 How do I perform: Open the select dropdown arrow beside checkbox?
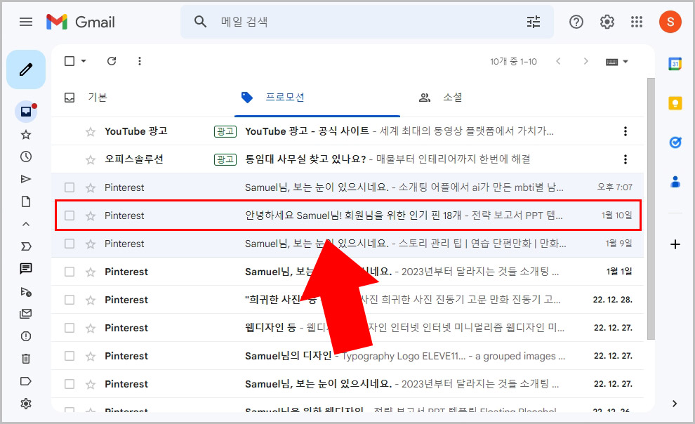(84, 61)
